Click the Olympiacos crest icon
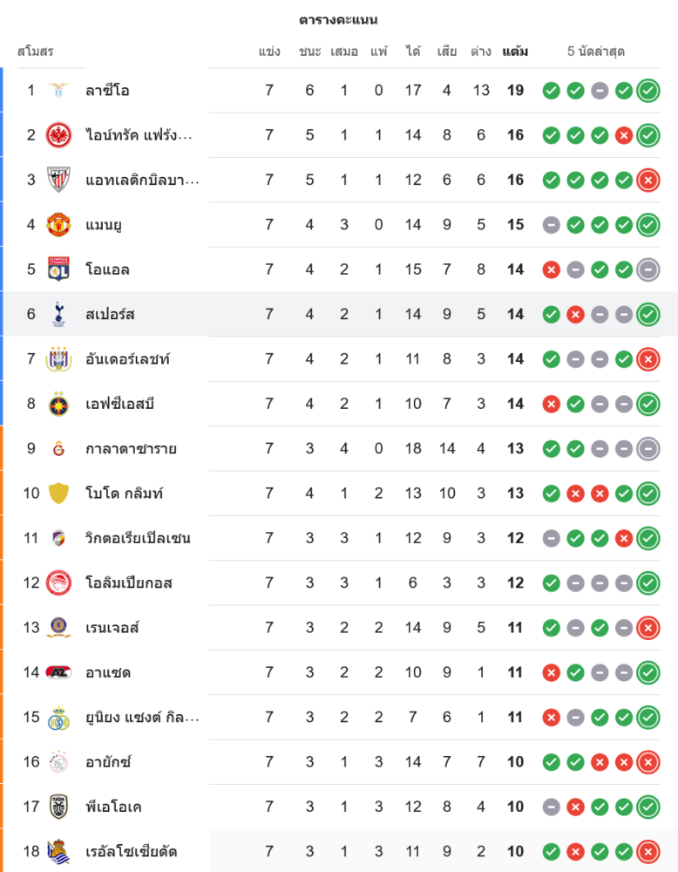This screenshot has width=678, height=872. coord(58,582)
